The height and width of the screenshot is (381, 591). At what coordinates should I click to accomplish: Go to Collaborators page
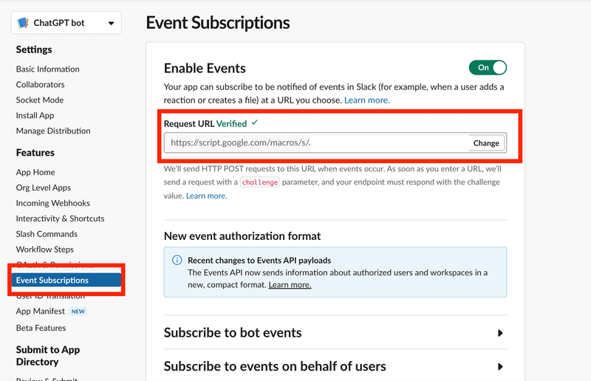coord(40,84)
